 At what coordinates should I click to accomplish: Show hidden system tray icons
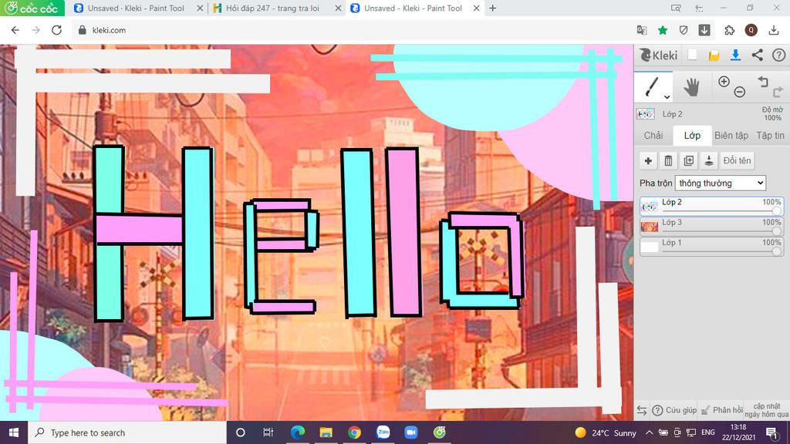[x=649, y=432]
